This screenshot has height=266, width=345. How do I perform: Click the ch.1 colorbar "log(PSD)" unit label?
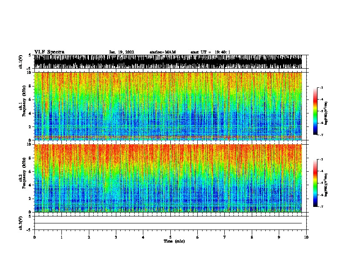[x=326, y=113]
